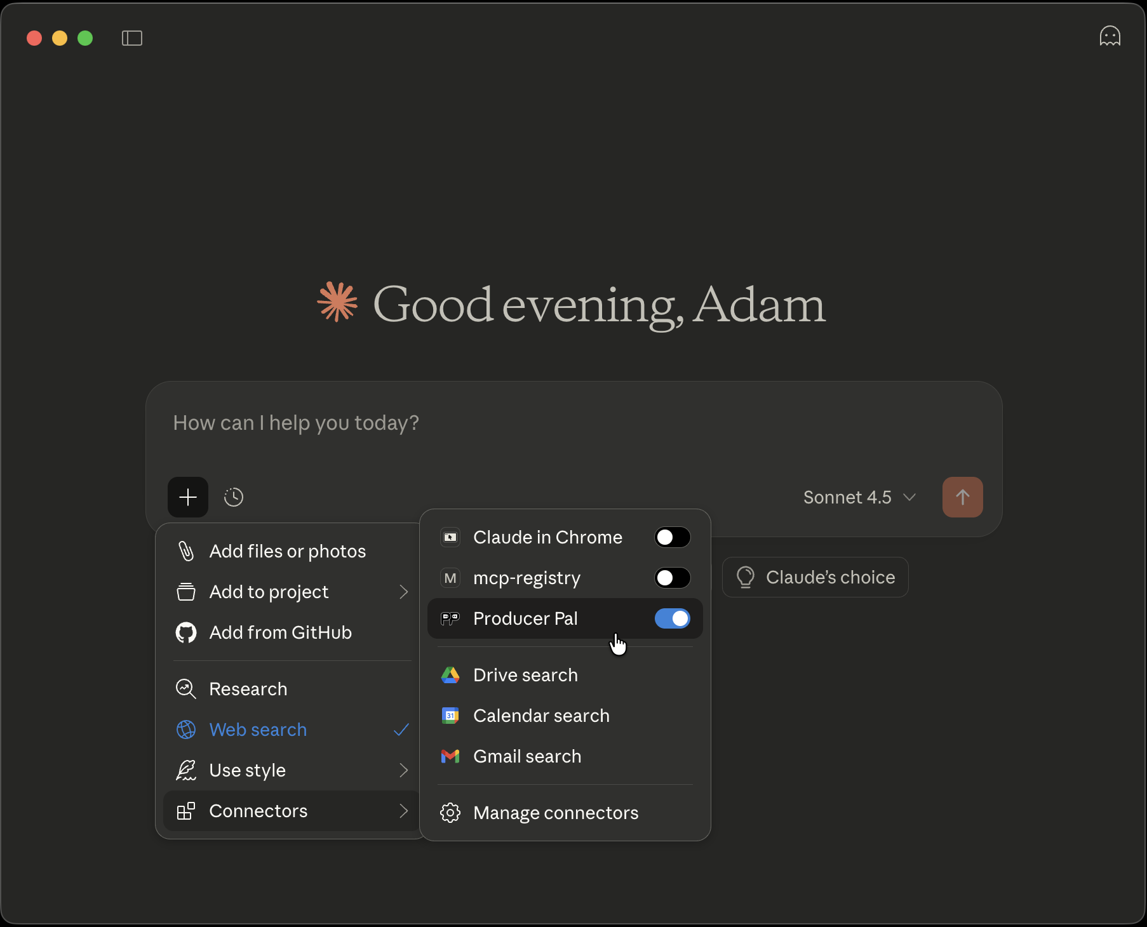
Task: Turn on the mcp-registry toggle
Action: pos(672,578)
